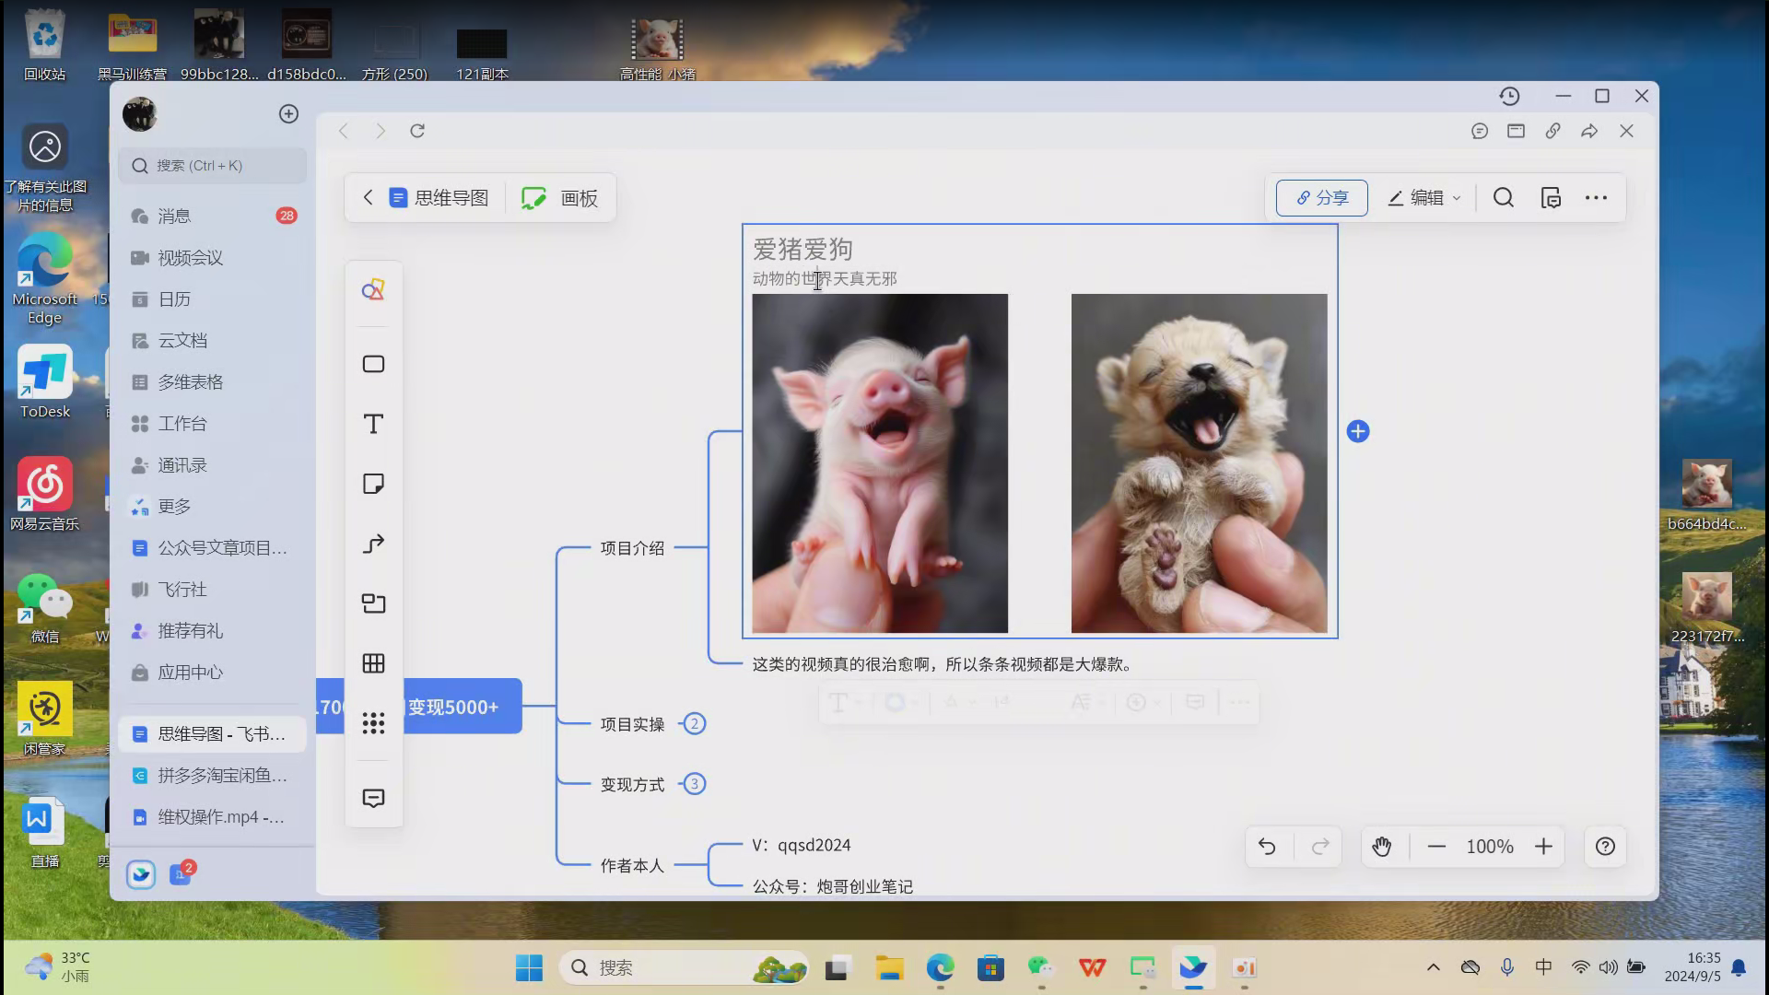This screenshot has width=1769, height=995.
Task: Open the Edit mode dropdown
Action: click(x=1424, y=198)
